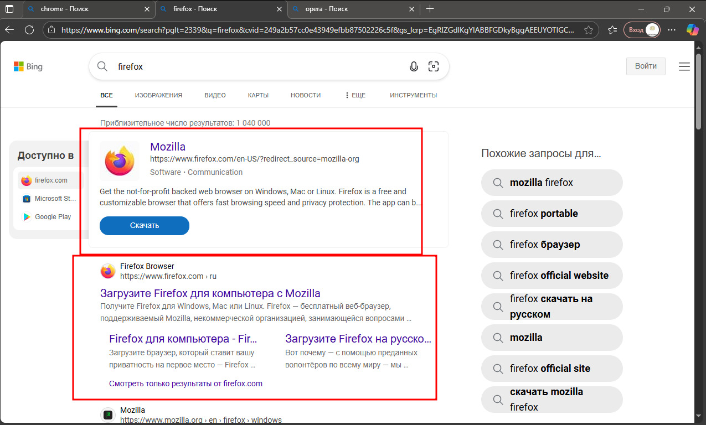Open the tab search dropdown arrow
This screenshot has width=706, height=425.
click(x=9, y=9)
